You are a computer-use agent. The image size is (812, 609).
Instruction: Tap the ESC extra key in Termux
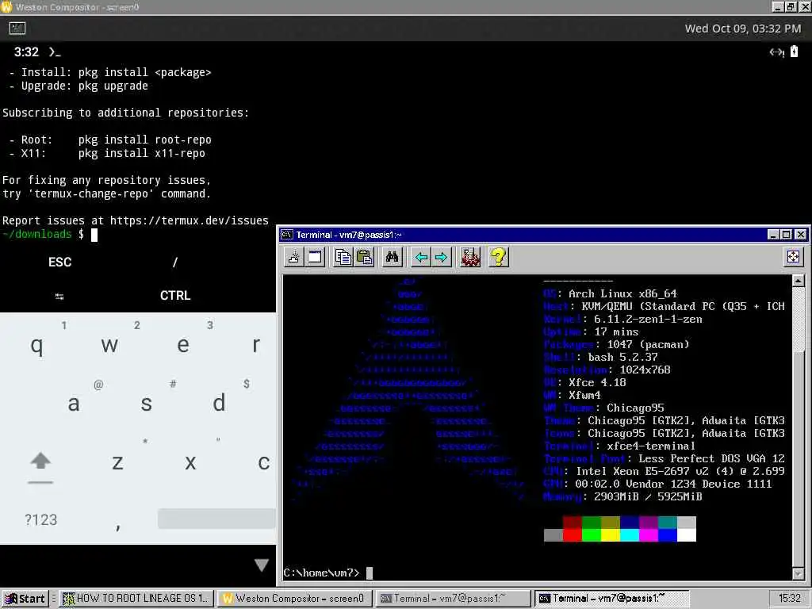coord(60,262)
